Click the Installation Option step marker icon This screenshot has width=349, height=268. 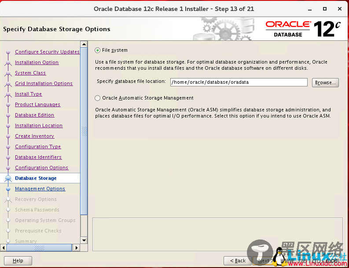click(x=8, y=63)
